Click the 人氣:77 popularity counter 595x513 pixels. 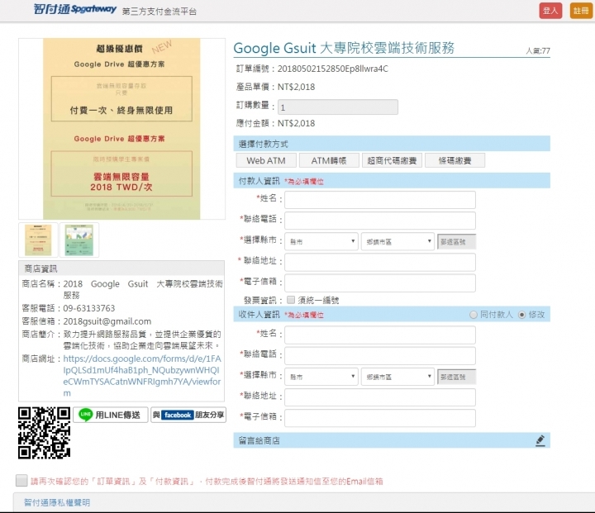(x=538, y=51)
